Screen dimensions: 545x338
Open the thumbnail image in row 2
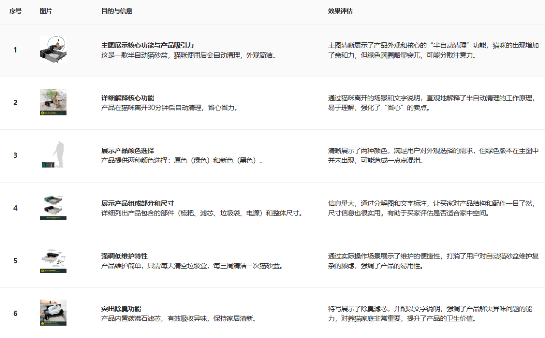click(53, 102)
